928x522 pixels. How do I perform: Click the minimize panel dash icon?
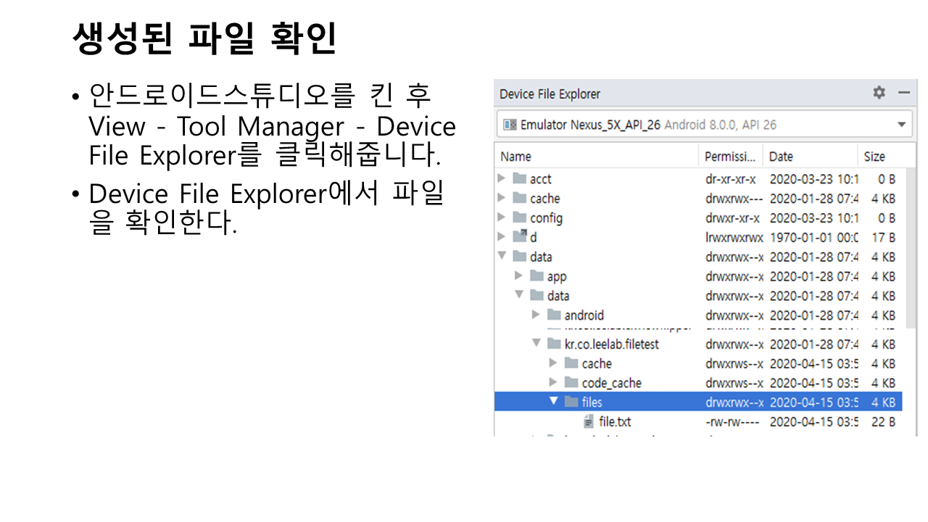903,93
